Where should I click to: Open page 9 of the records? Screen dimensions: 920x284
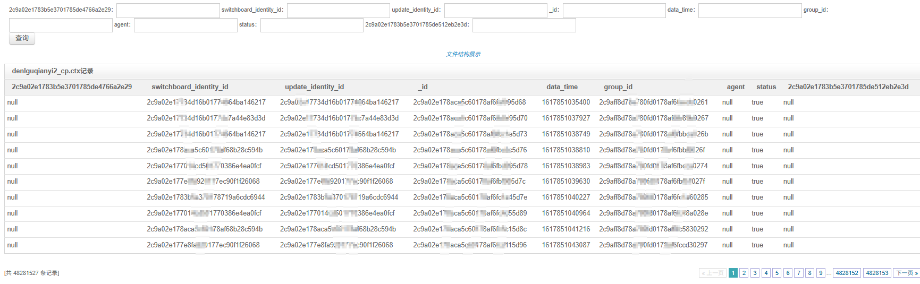(x=821, y=273)
